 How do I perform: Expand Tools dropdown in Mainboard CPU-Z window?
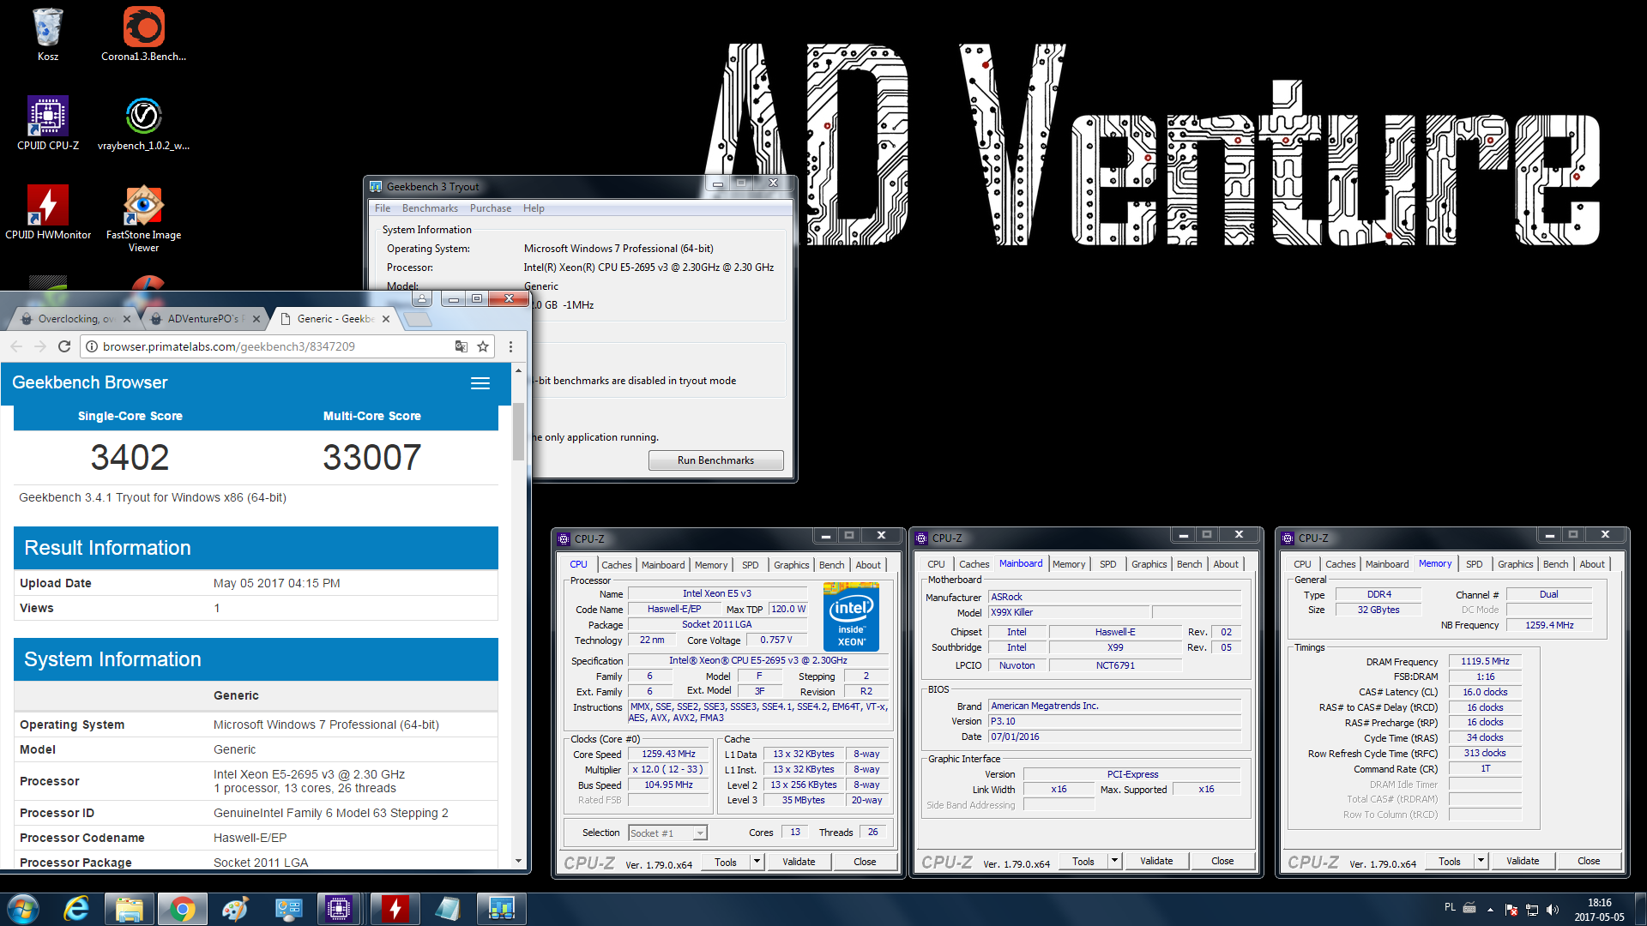pos(1114,861)
